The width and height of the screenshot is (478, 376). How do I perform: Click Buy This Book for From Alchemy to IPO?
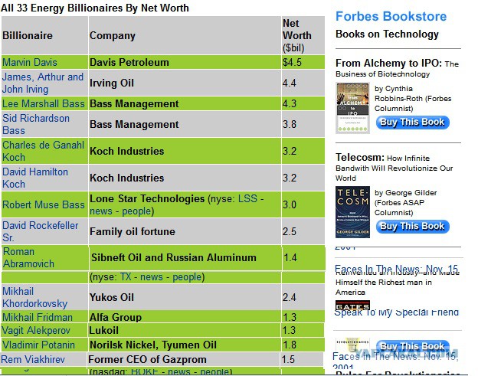413,123
